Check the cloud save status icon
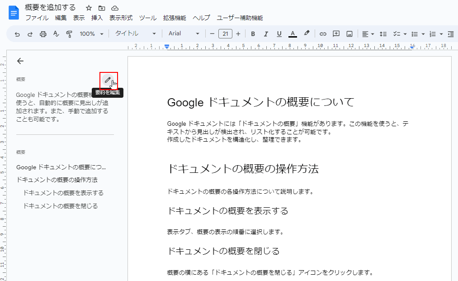 click(115, 8)
